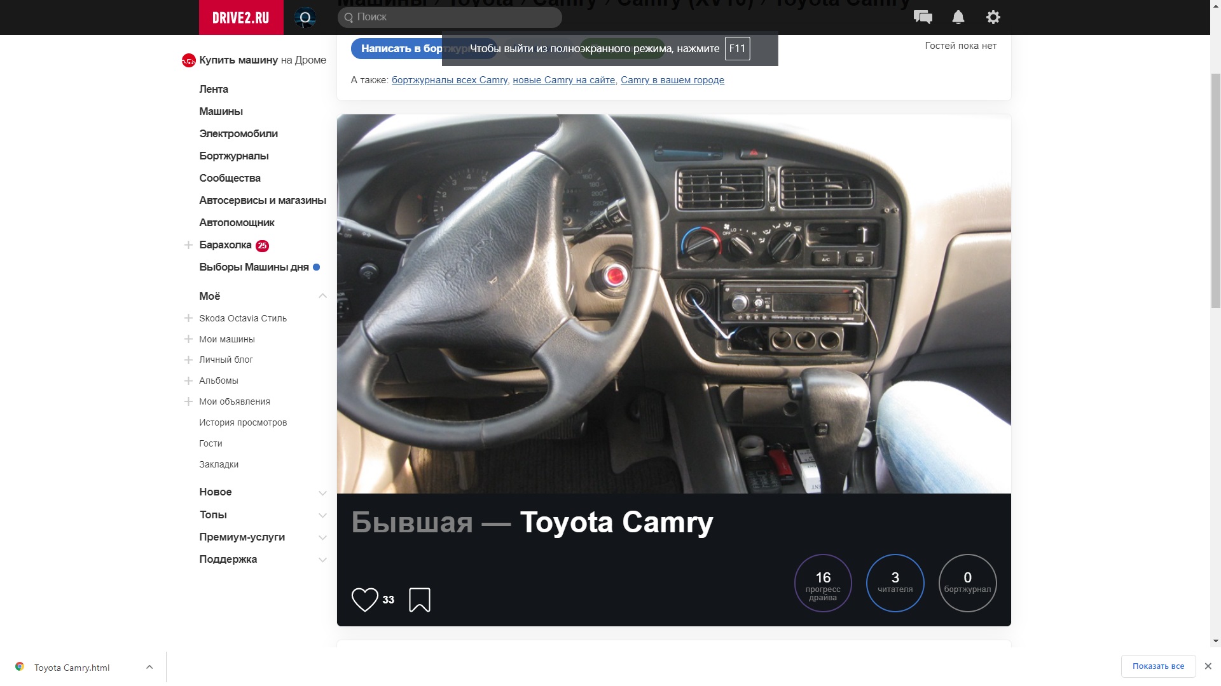The image size is (1221, 686).
Task: Bookmark this car with bookmark icon
Action: [420, 600]
